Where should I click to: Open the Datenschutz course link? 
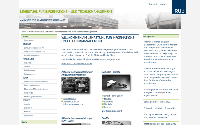pyautogui.click(x=70, y=99)
